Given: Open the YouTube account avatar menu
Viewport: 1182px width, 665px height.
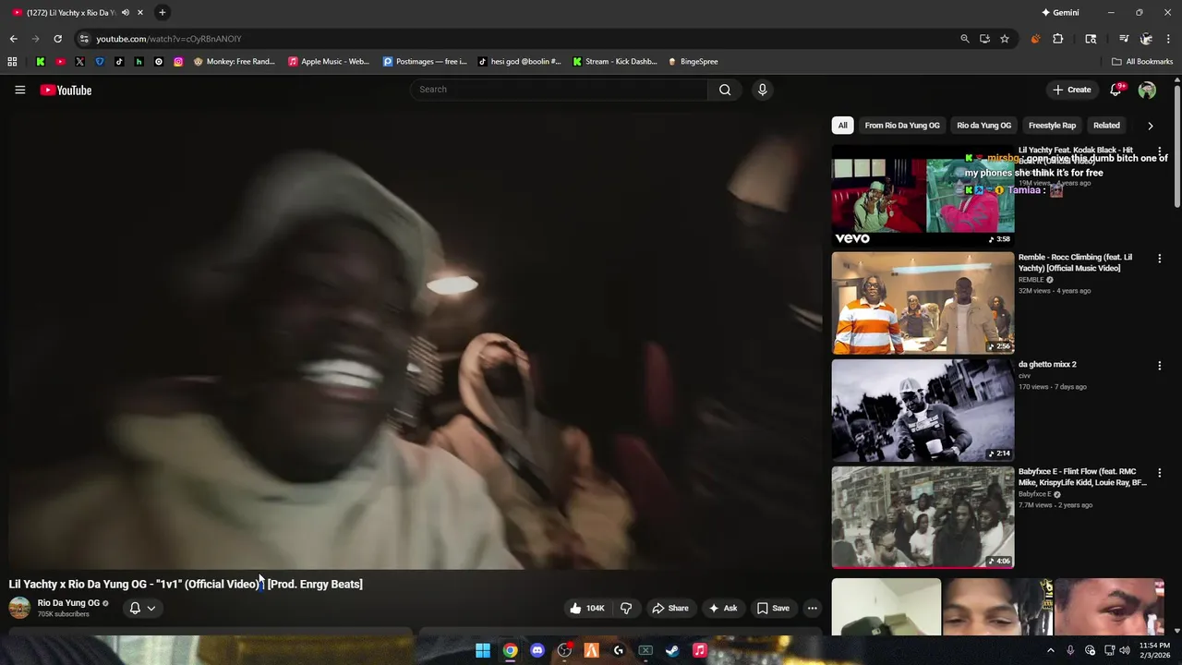Looking at the screenshot, I should coord(1147,90).
